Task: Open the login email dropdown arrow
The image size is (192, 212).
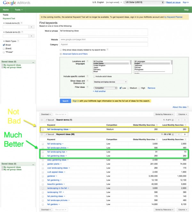Action: coord(121,2)
